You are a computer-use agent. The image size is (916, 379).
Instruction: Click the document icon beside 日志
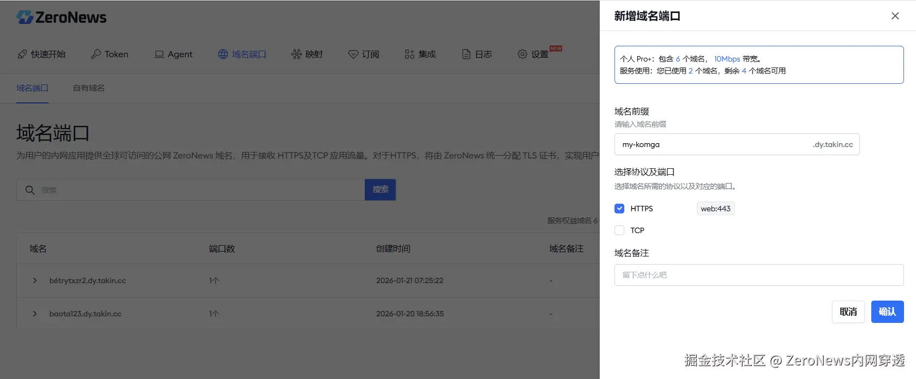tap(466, 54)
